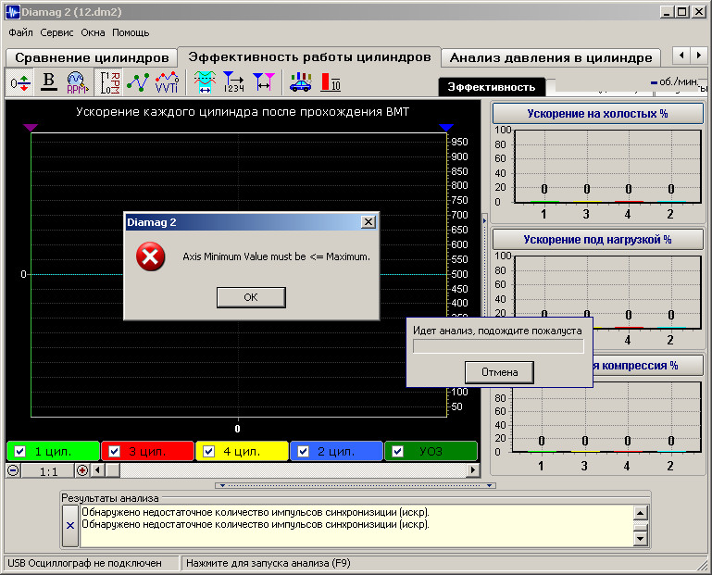The width and height of the screenshot is (712, 575).
Task: Click the vertical panel splitter arrow
Action: point(484,221)
